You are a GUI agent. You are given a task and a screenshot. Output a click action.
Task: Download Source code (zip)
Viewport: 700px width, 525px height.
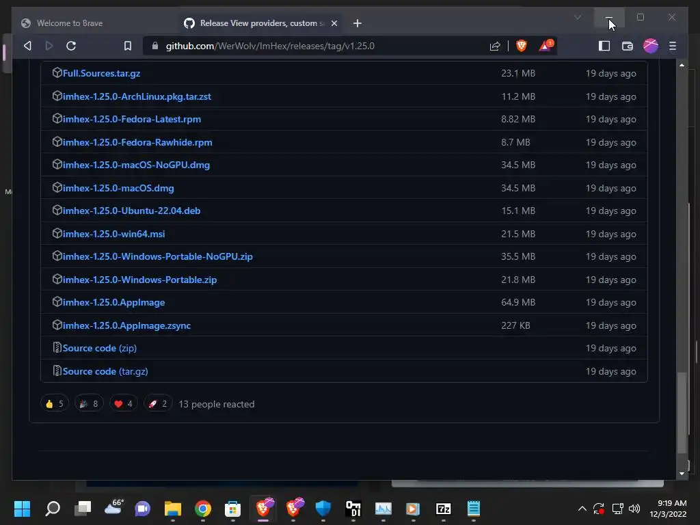(100, 348)
